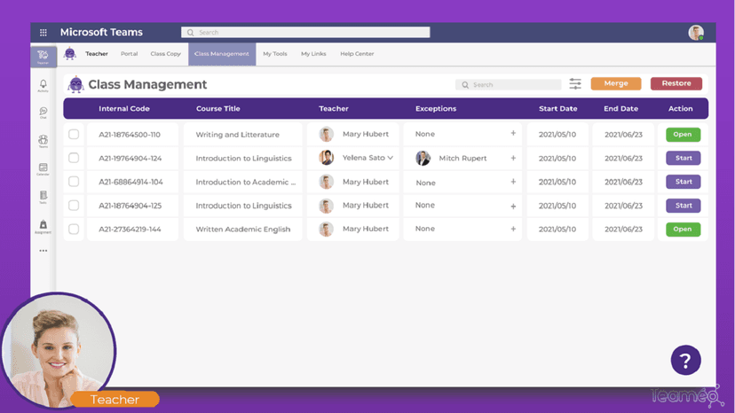This screenshot has width=735, height=413.
Task: Click the owl mascot icon beside Teacher tab
Action: pos(70,53)
